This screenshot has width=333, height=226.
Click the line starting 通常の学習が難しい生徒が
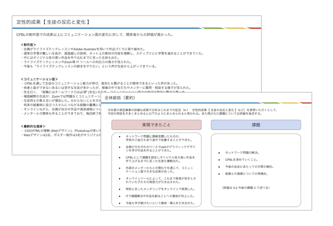(112, 54)
